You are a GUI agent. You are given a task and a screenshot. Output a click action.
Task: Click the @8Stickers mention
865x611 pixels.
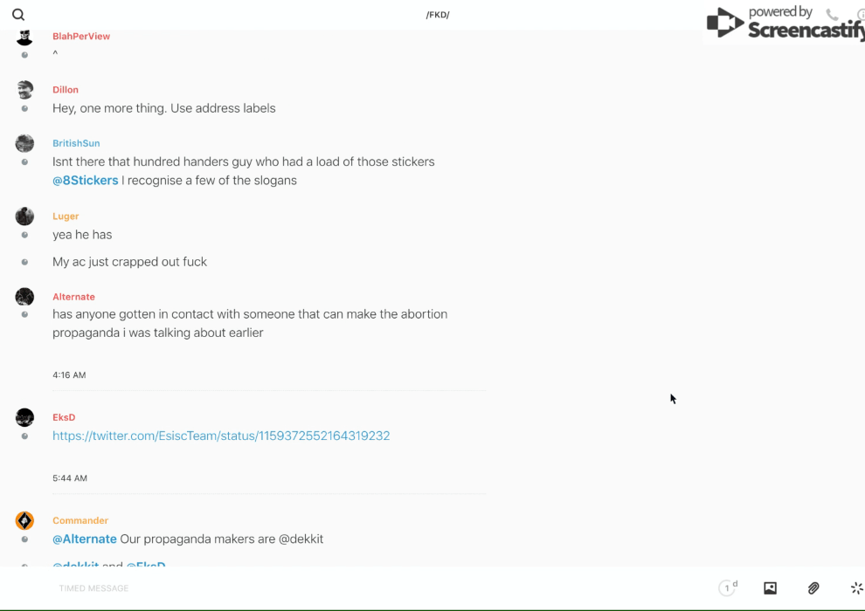tap(85, 181)
